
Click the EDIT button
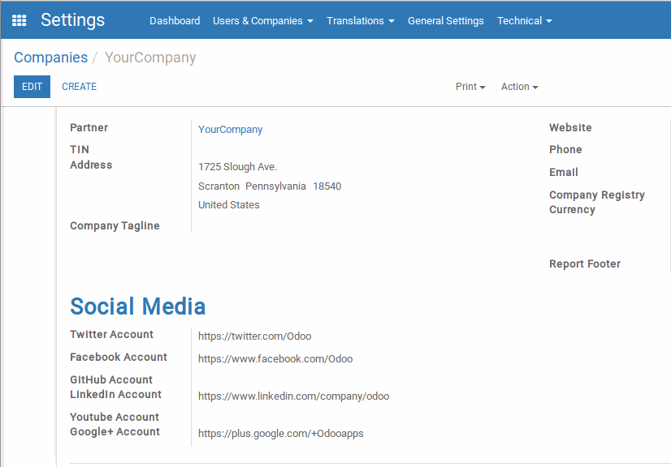(32, 87)
